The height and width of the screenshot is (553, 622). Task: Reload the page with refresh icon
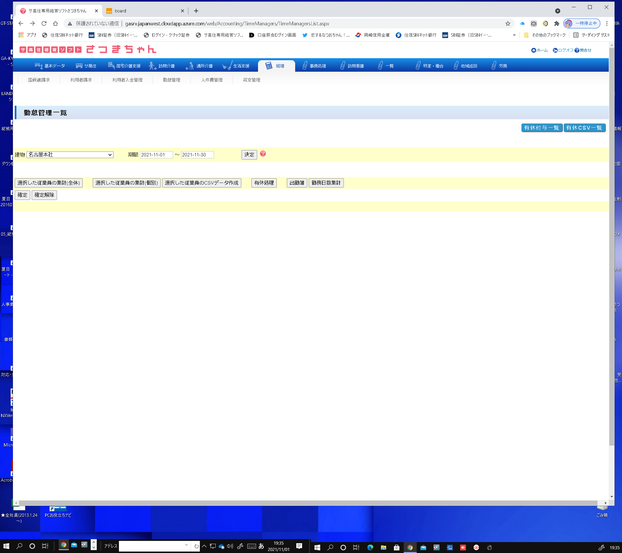click(44, 23)
